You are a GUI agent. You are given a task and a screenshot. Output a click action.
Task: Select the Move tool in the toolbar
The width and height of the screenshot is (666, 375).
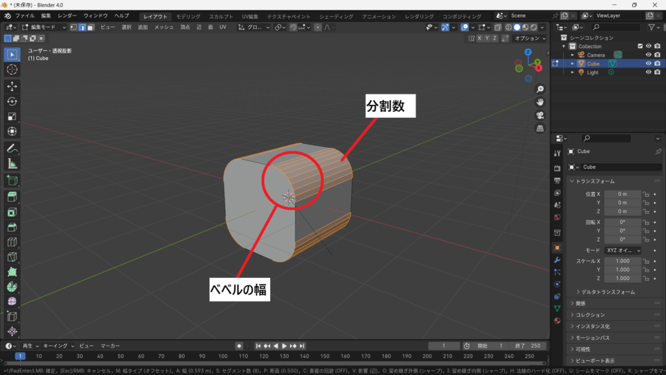(x=12, y=86)
